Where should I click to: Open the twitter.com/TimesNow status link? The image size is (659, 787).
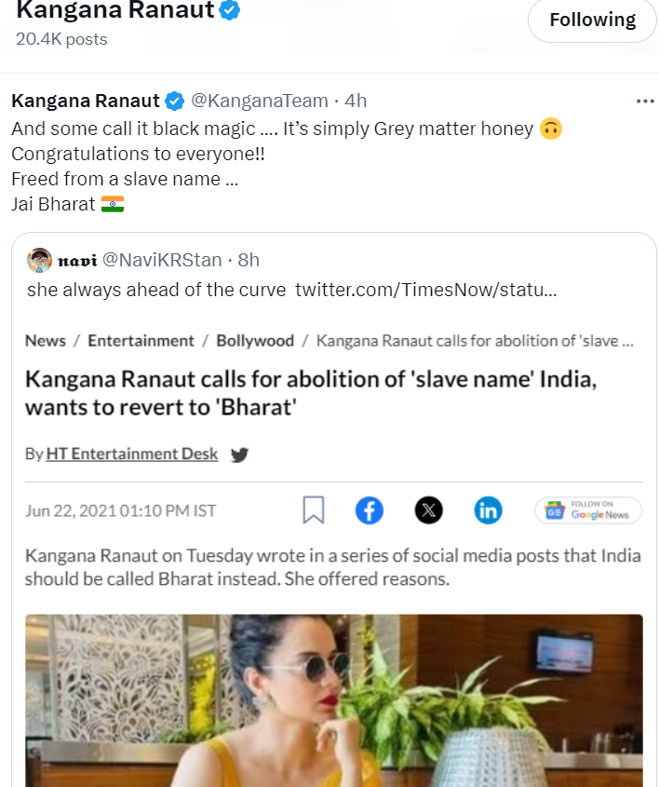(425, 290)
